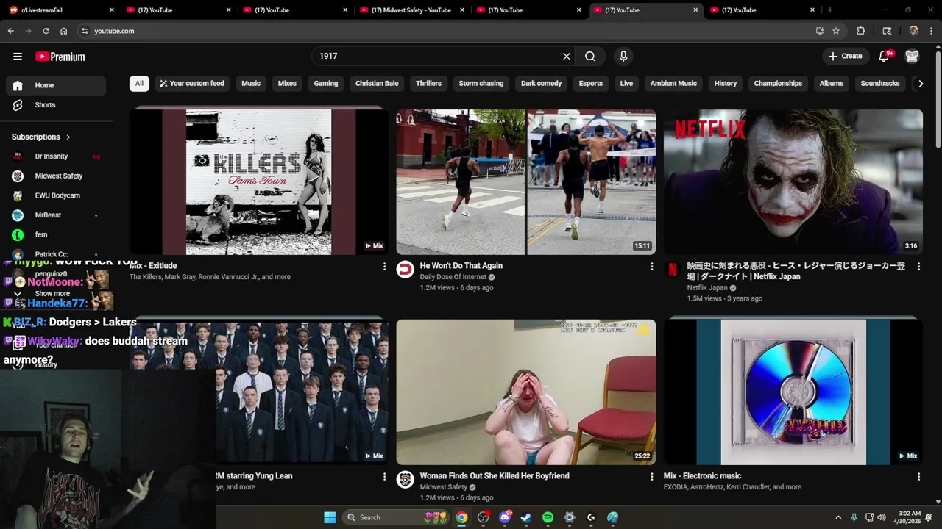Open more options for Yung Lean mix
The image size is (942, 529).
pyautogui.click(x=384, y=476)
